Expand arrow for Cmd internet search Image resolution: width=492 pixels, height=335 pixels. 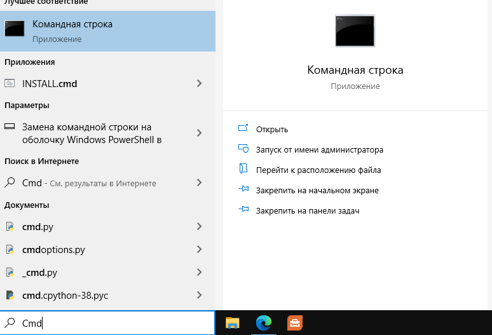pyautogui.click(x=199, y=182)
